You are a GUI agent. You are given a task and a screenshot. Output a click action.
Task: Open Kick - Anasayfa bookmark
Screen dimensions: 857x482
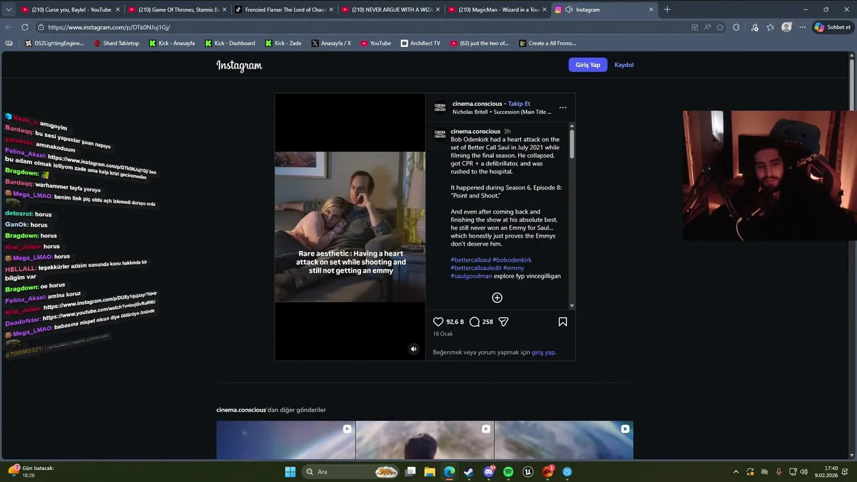172,44
